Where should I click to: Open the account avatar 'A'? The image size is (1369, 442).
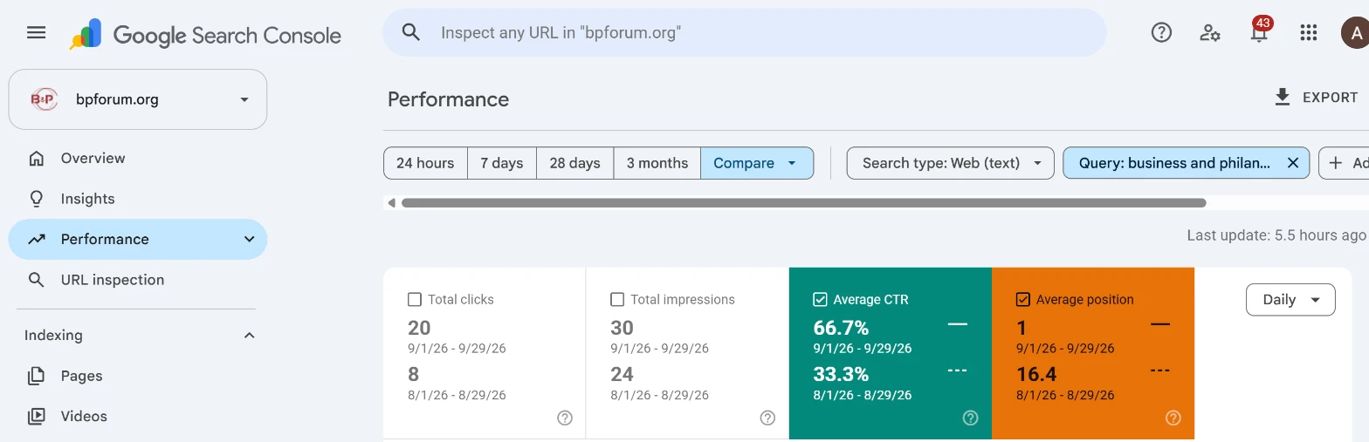coord(1355,33)
